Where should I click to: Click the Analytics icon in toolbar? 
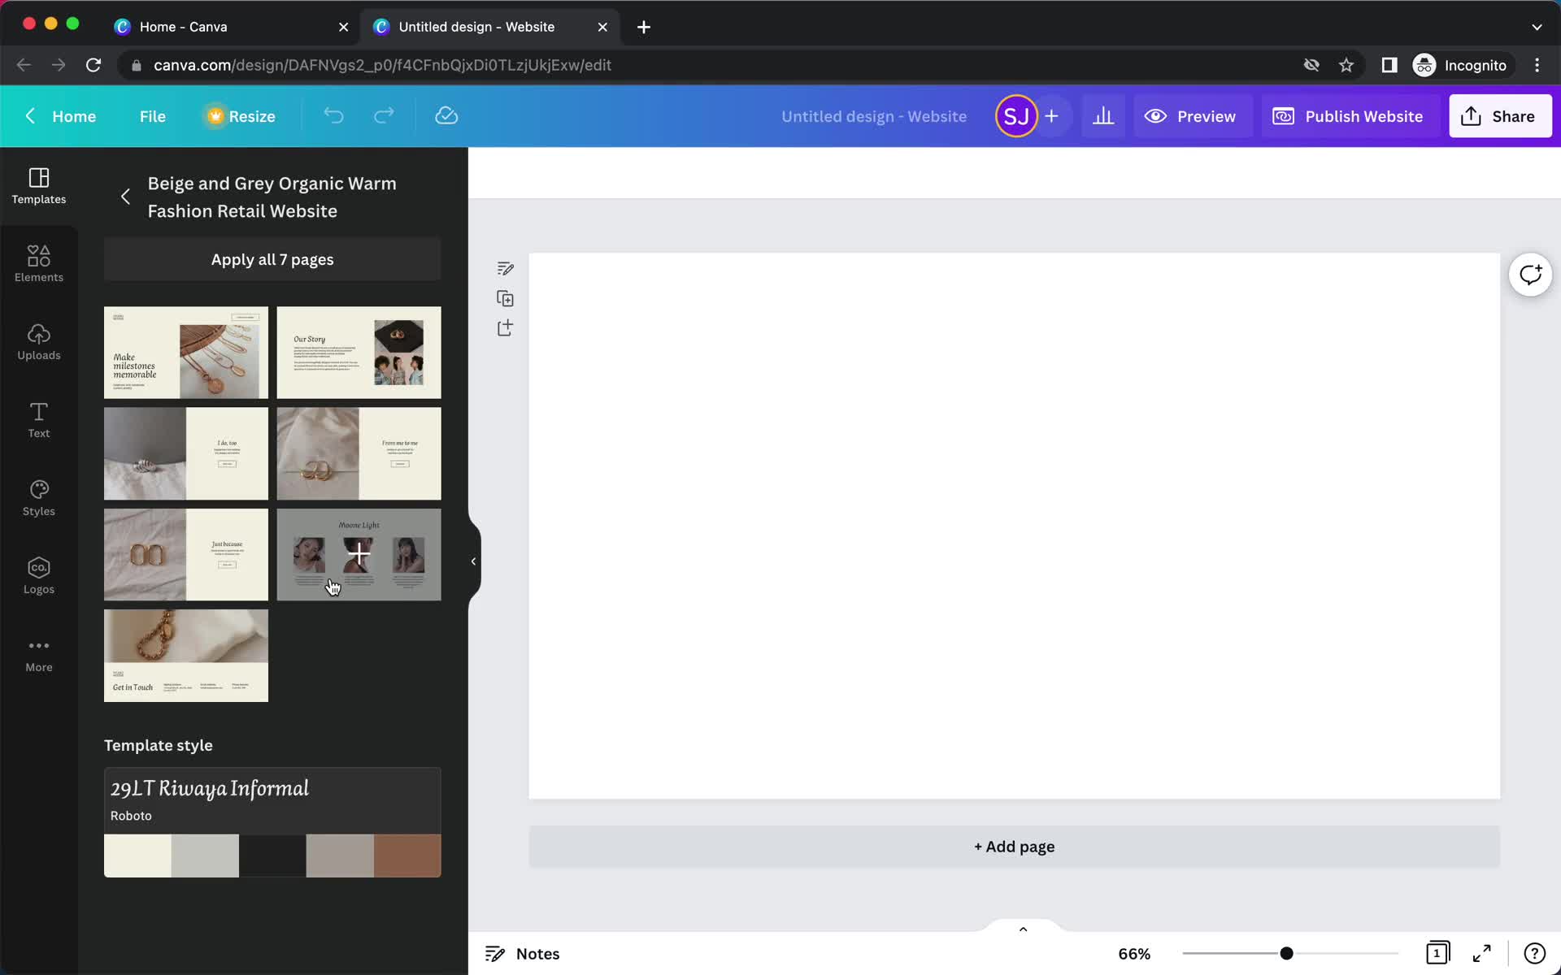pyautogui.click(x=1103, y=115)
